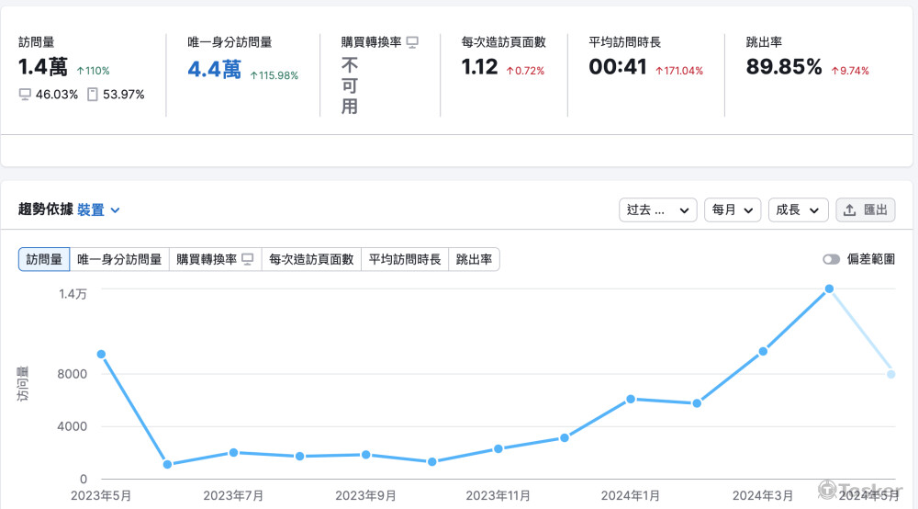Click the upload icon on the 匯出 button
The width and height of the screenshot is (918, 509).
pyautogui.click(x=849, y=210)
